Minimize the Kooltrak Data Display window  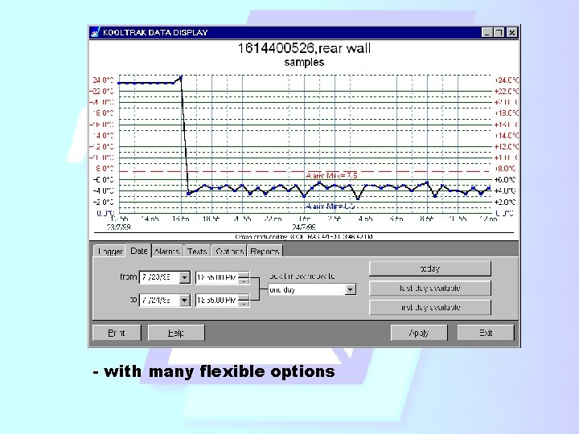[487, 32]
